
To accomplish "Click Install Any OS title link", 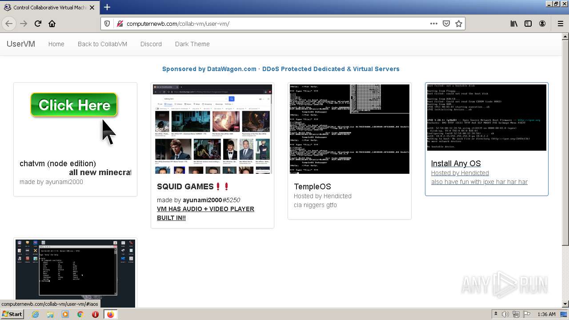I will (456, 164).
